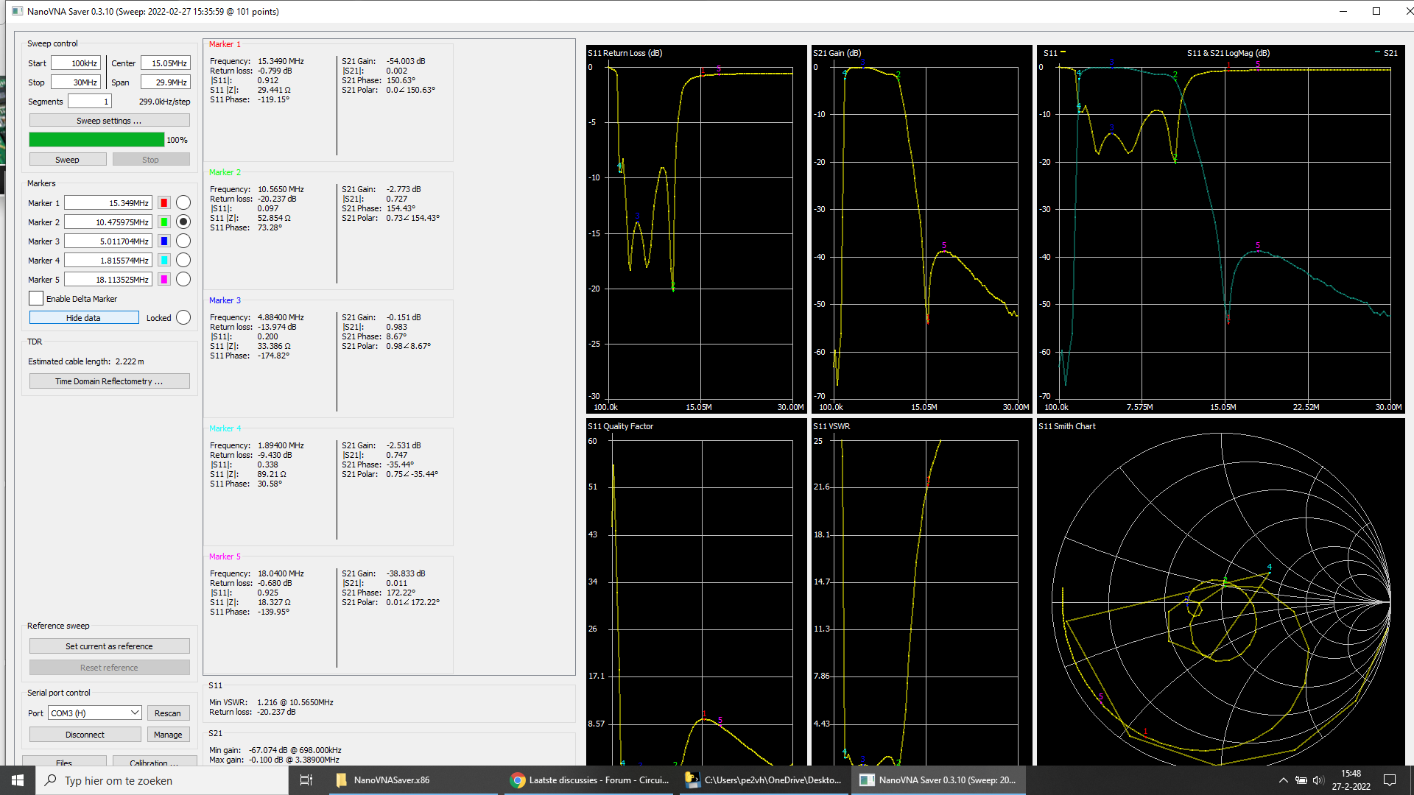1414x795 pixels.
Task: Click the Stop frequency field
Action: pos(76,82)
